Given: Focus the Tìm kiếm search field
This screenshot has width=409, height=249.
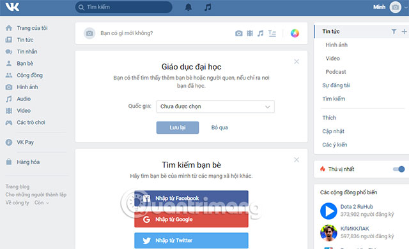Looking at the screenshot, I should (x=123, y=7).
